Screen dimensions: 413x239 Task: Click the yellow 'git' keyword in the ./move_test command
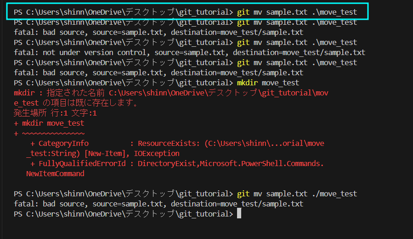coord(243,194)
